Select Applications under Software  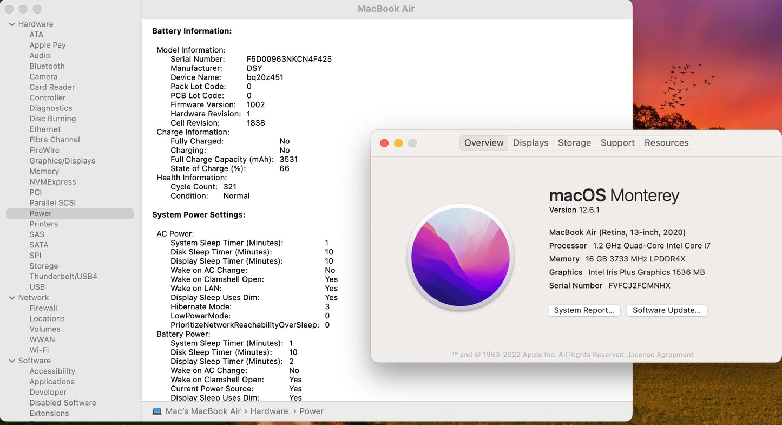52,381
